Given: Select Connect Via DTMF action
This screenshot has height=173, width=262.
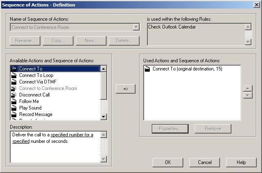Looking at the screenshot, I should (x=38, y=82).
